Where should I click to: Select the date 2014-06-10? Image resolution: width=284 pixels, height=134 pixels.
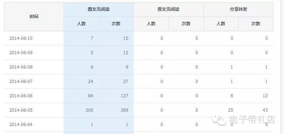[x=21, y=38]
